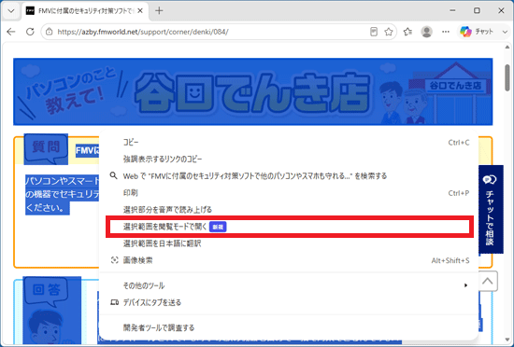Click the scrollbar down arrow
The height and width of the screenshot is (347, 514).
507,340
